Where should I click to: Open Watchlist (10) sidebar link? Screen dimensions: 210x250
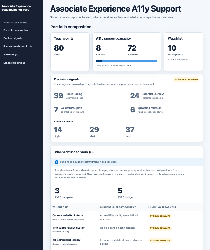coord(11,55)
